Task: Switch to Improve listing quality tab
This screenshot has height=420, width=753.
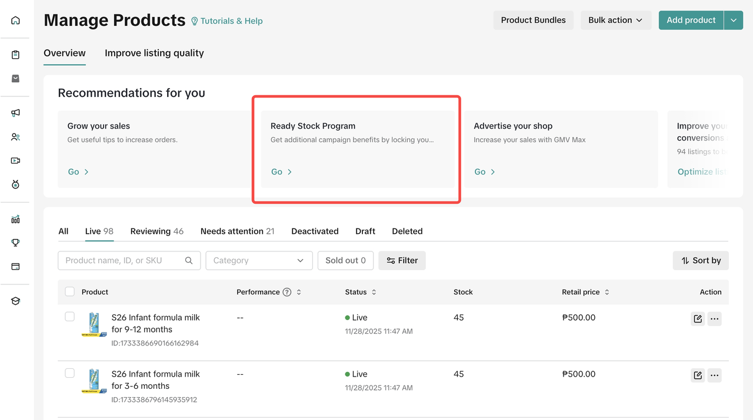Action: click(x=154, y=53)
